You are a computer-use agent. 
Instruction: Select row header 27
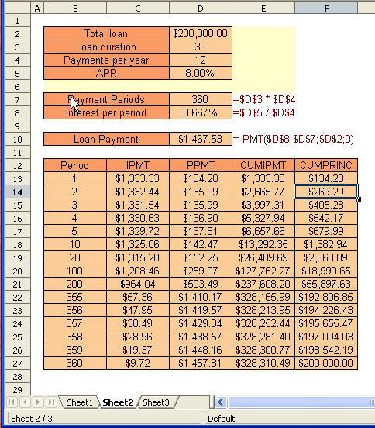[18, 364]
